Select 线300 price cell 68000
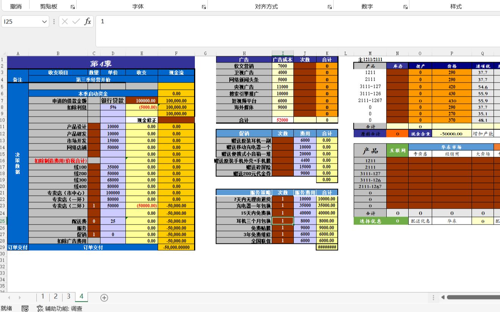The image size is (500, 312). [x=113, y=180]
